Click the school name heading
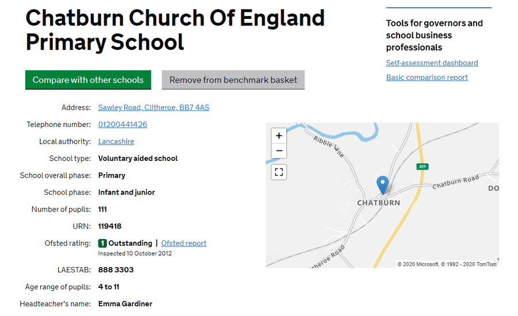This screenshot has width=518, height=316. pos(175,30)
